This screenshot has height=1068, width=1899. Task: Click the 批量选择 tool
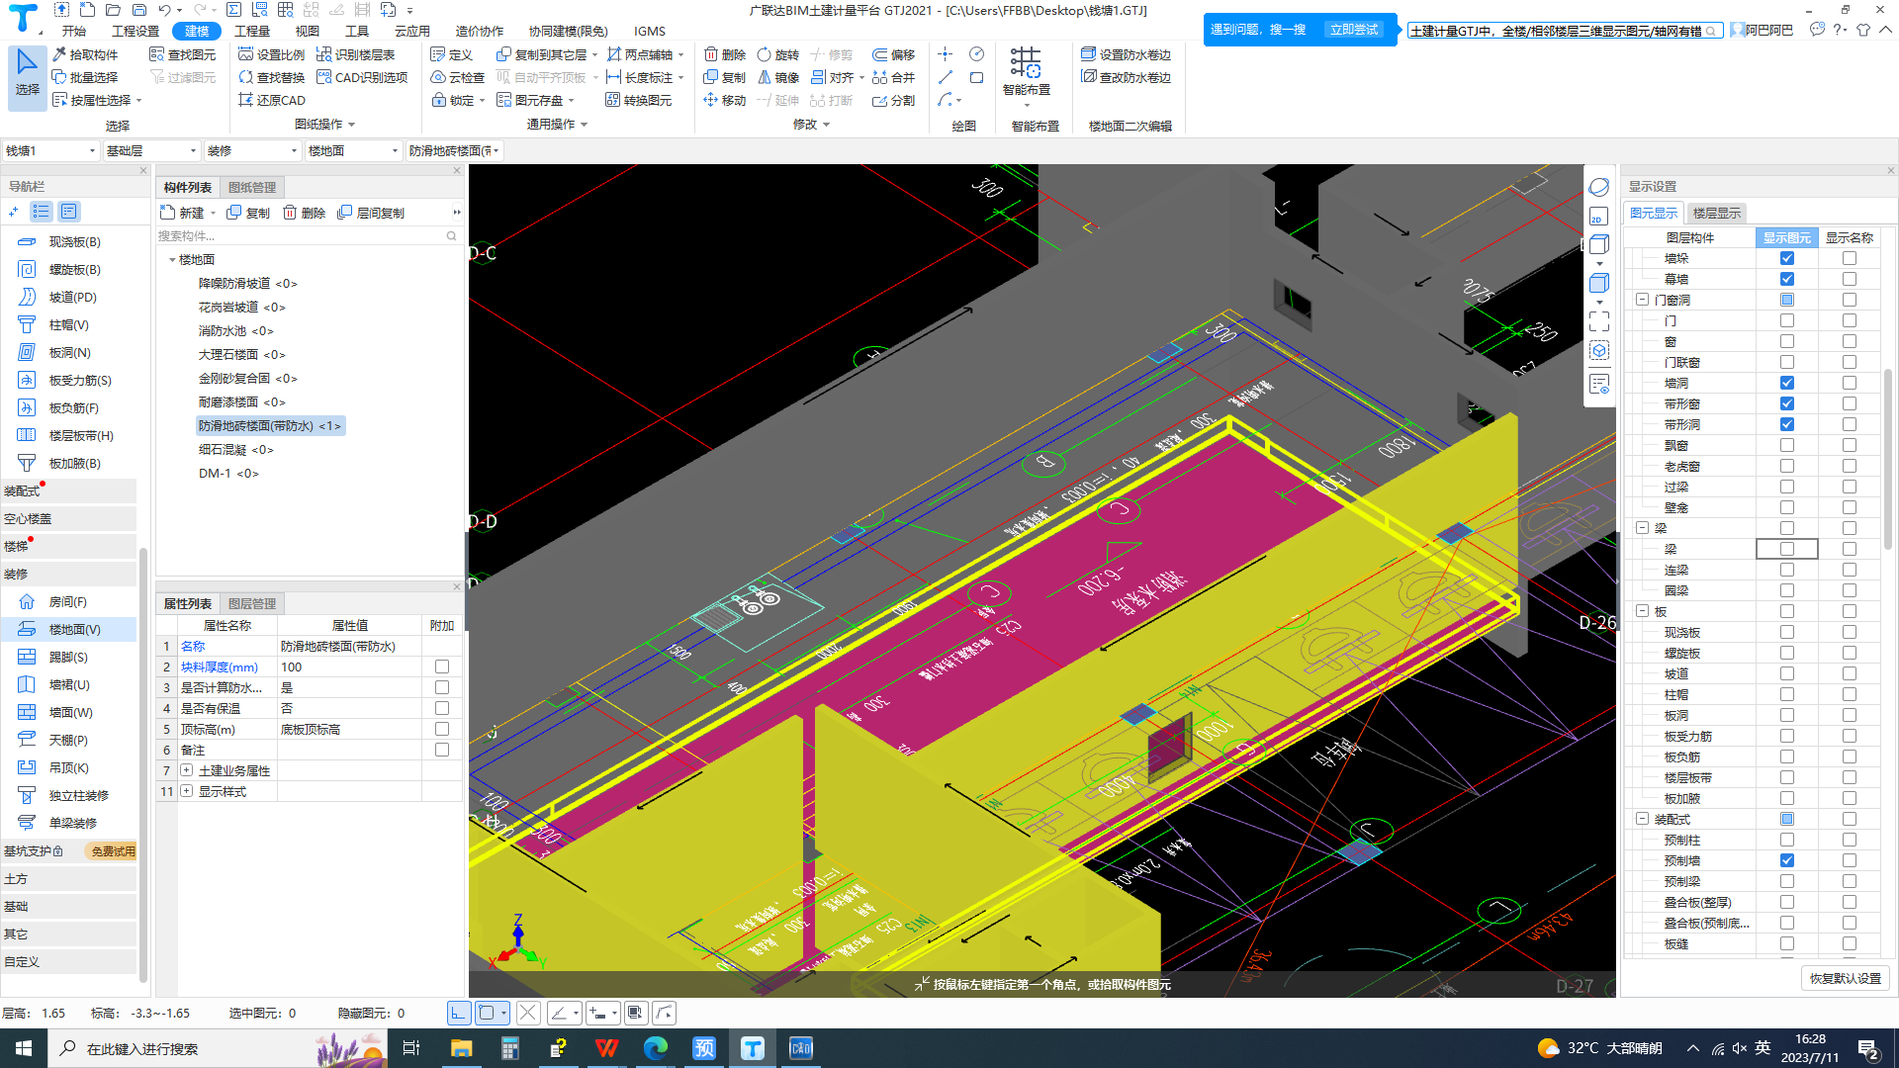[85, 77]
